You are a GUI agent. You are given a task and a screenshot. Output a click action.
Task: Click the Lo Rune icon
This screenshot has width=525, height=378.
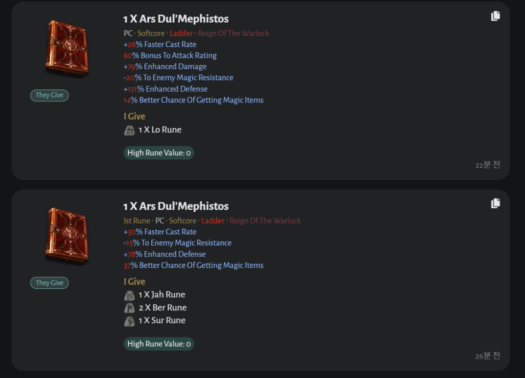[x=130, y=130]
